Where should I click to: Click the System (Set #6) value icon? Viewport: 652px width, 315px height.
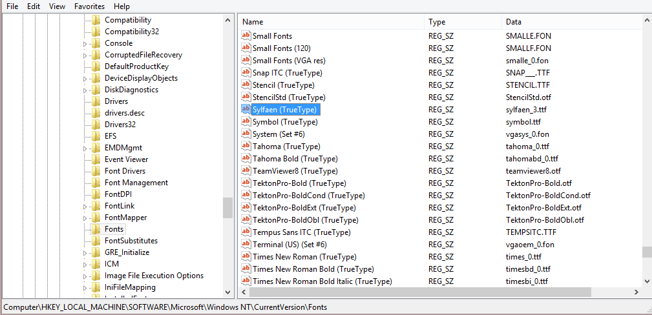click(x=246, y=134)
